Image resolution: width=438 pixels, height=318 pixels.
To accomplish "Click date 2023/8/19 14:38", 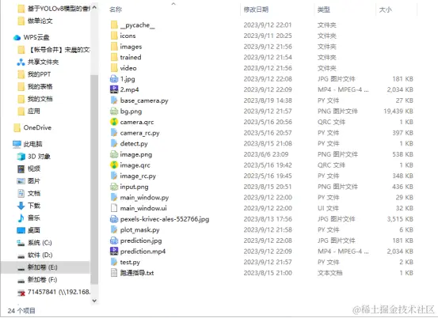I will (268, 100).
